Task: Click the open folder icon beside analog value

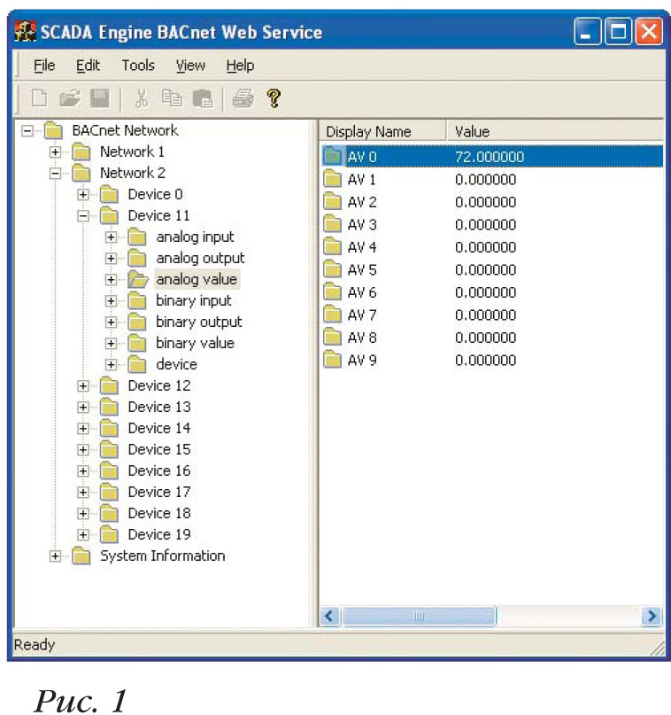Action: pos(138,279)
